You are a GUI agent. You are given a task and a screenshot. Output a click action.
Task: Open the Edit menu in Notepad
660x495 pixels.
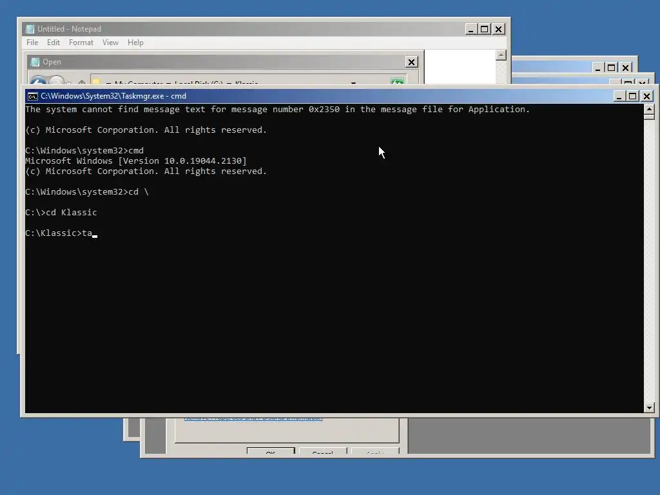click(53, 43)
